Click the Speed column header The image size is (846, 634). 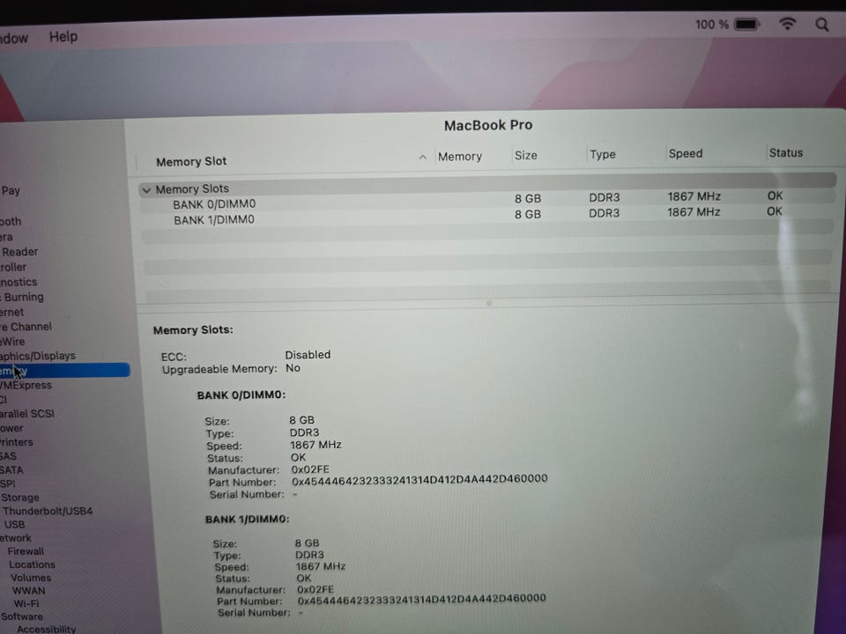[686, 153]
